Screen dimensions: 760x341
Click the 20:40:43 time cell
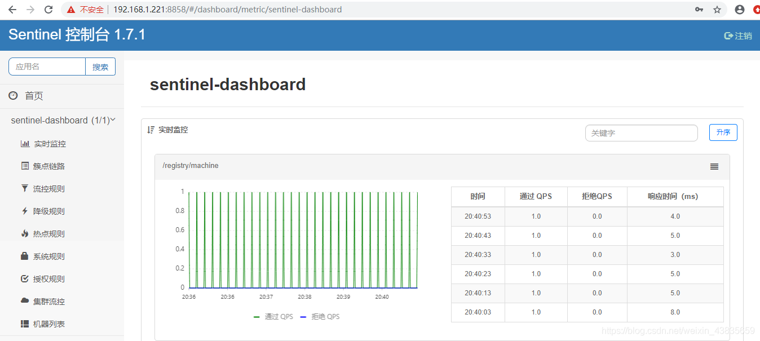click(478, 236)
